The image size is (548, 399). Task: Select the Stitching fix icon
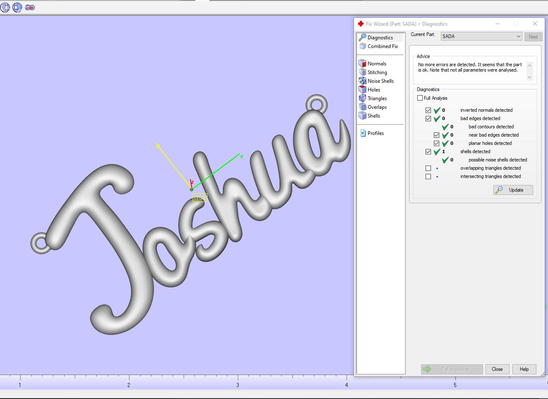click(363, 72)
